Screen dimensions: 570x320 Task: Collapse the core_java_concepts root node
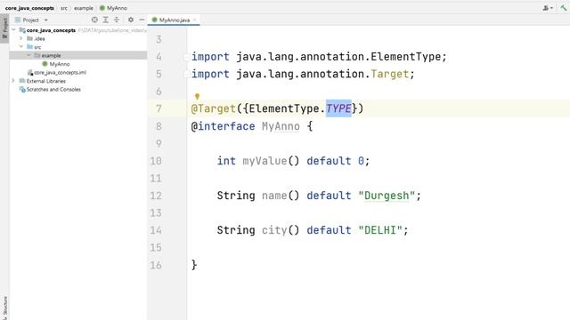(x=14, y=29)
